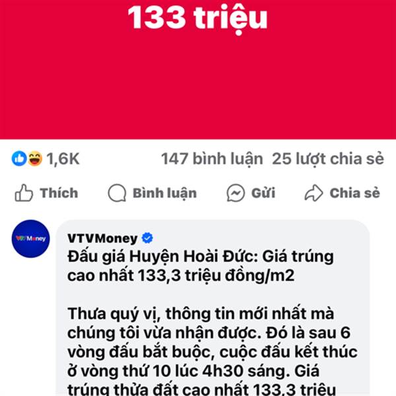View the 147 bình luận comments
Image resolution: width=396 pixels, height=396 pixels.
click(x=212, y=159)
